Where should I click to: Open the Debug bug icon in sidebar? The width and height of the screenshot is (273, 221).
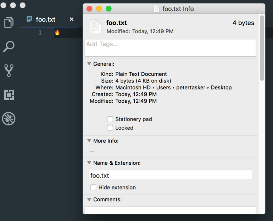click(9, 119)
